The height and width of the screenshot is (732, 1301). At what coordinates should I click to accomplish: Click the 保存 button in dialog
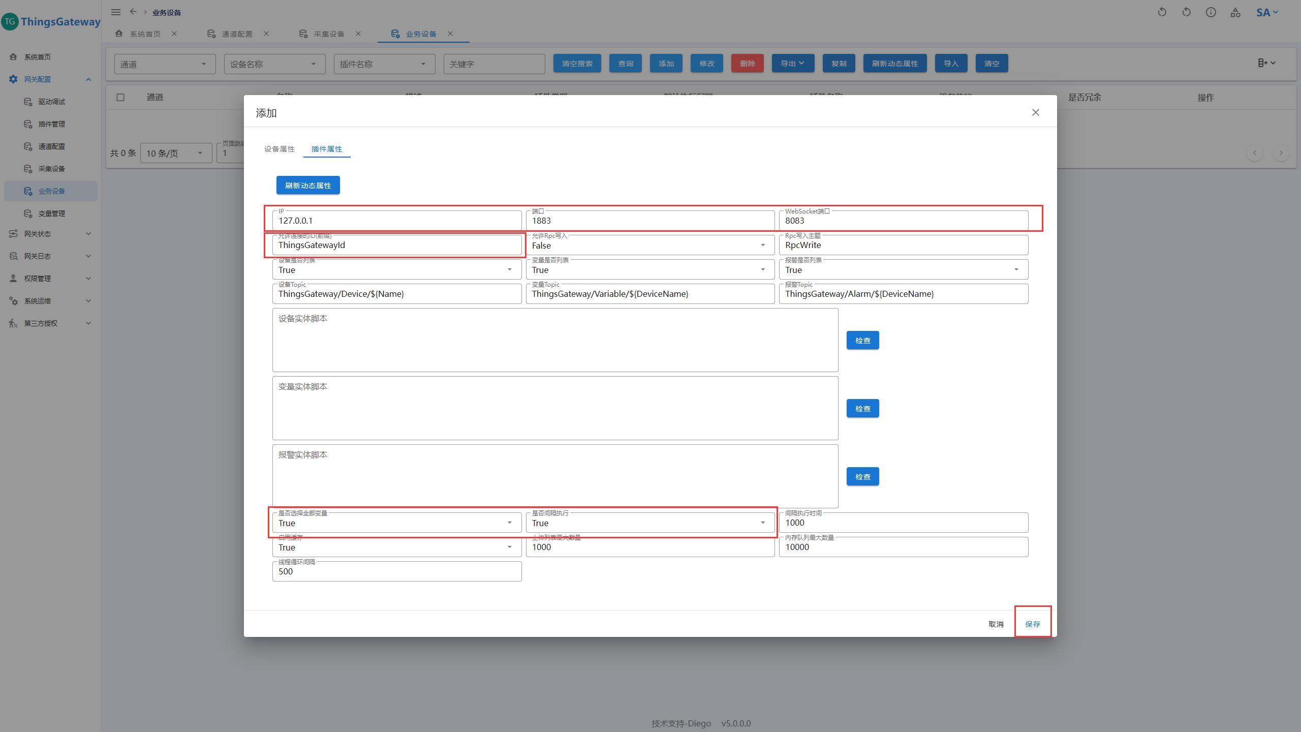click(1032, 624)
